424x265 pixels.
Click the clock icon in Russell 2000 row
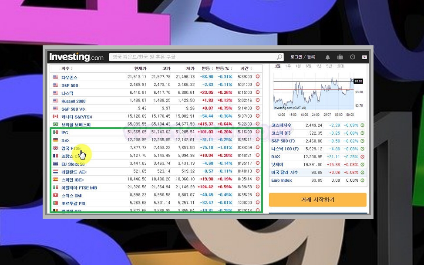click(x=258, y=100)
